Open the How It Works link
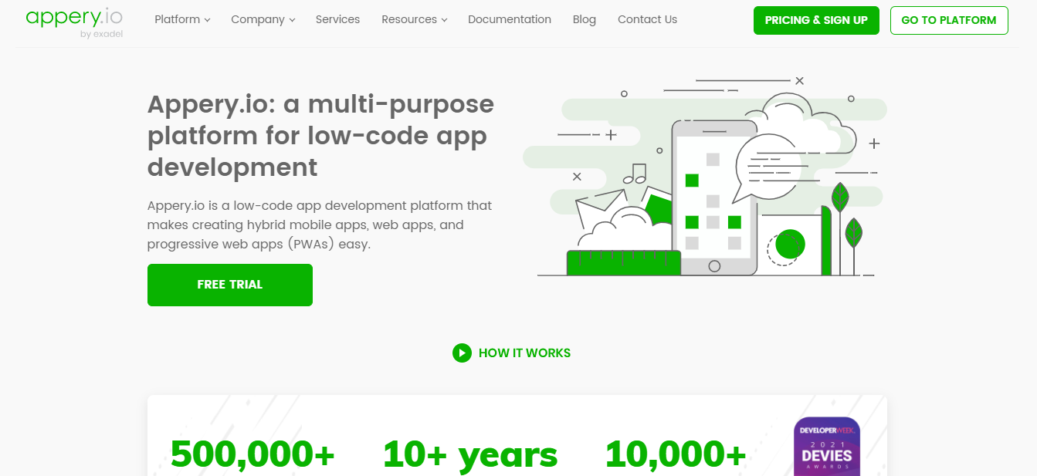1037x476 pixels. point(524,353)
